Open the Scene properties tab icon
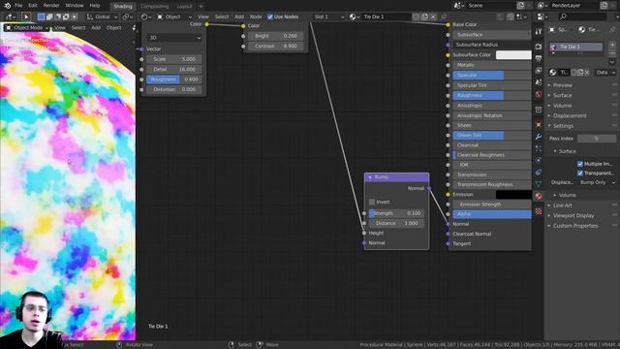This screenshot has width=620, height=349. click(539, 82)
